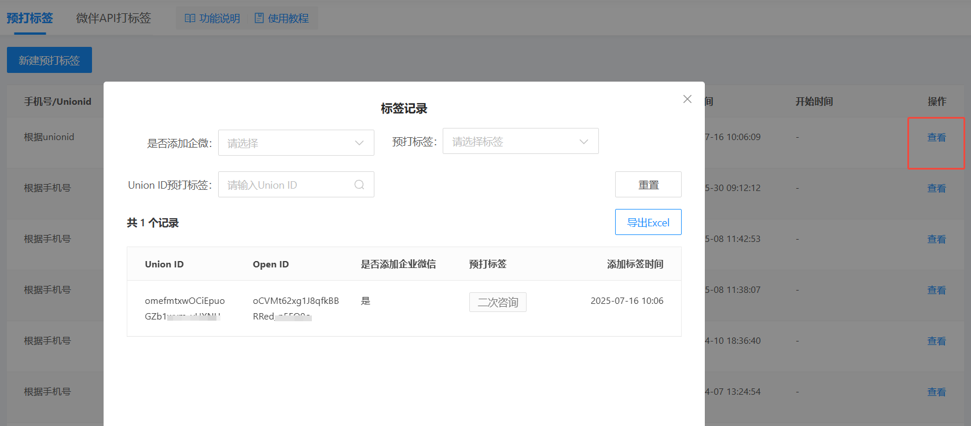Click the 重置 button
Image resolution: width=971 pixels, height=426 pixels.
click(x=648, y=185)
